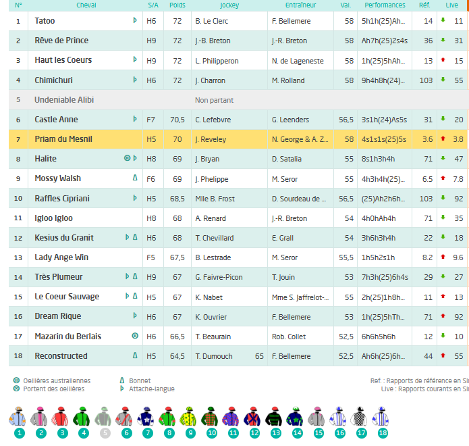Select the yellow silk numbered 9

[x=190, y=418]
